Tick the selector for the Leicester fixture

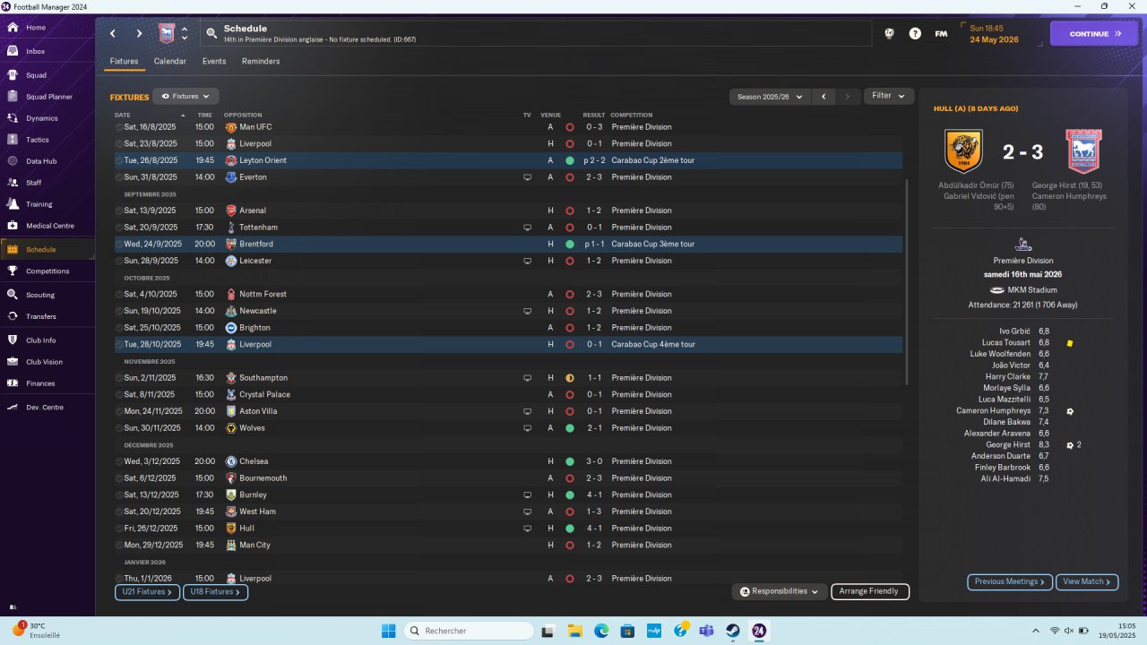118,261
